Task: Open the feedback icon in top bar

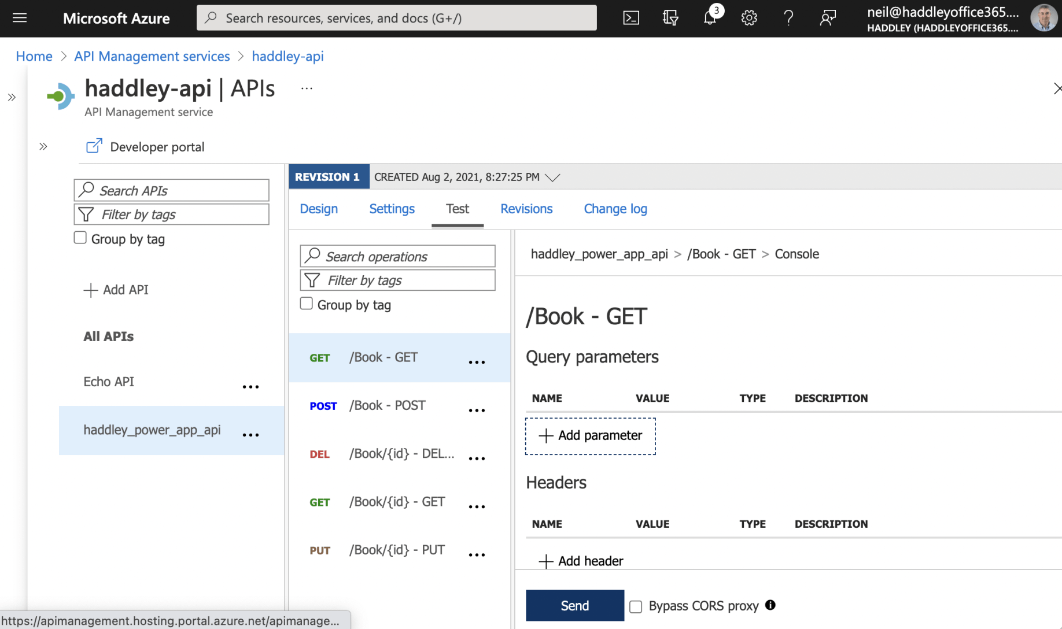Action: [828, 18]
